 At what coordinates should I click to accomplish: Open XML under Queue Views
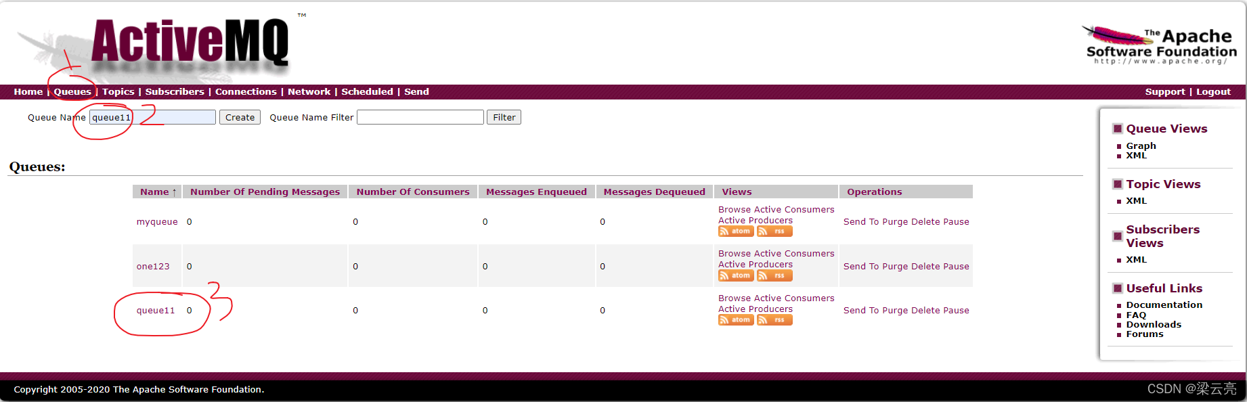click(1136, 155)
